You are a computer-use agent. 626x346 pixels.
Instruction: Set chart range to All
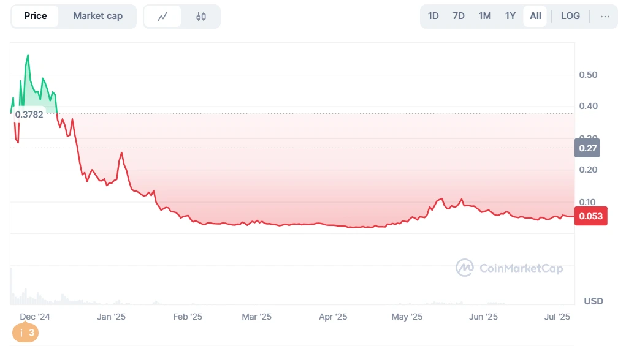pos(535,16)
